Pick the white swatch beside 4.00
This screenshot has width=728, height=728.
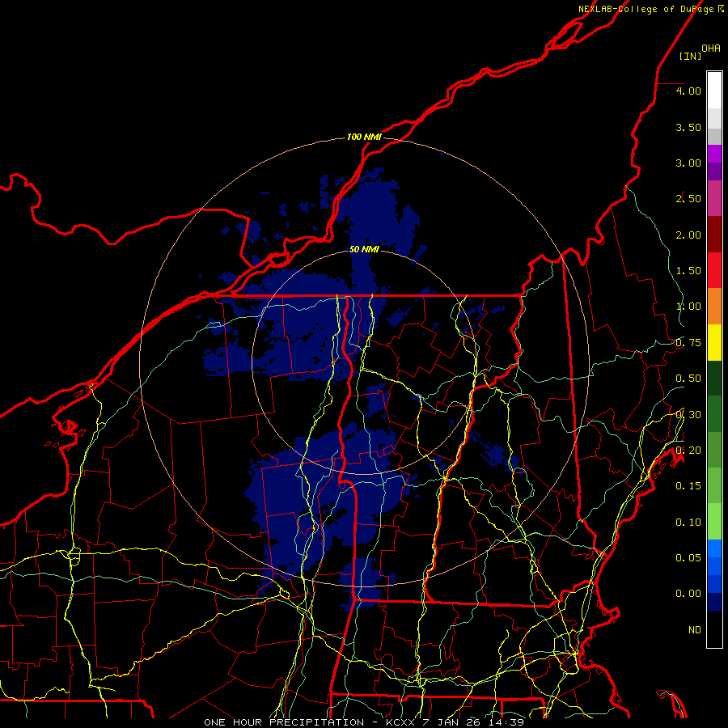coord(714,91)
